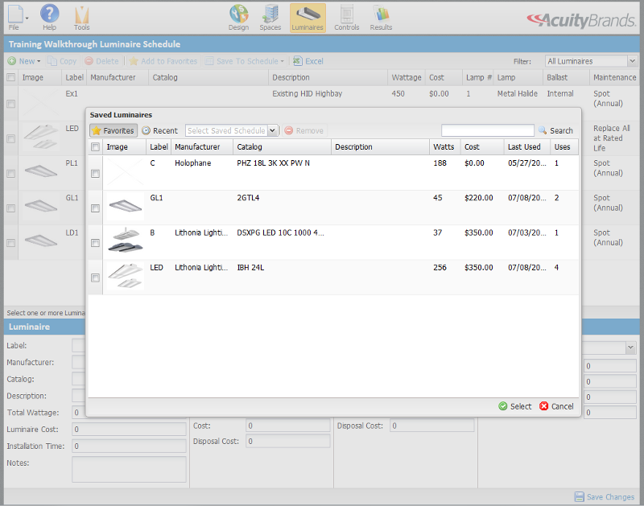
Task: Click the Notes text area
Action: (x=129, y=470)
